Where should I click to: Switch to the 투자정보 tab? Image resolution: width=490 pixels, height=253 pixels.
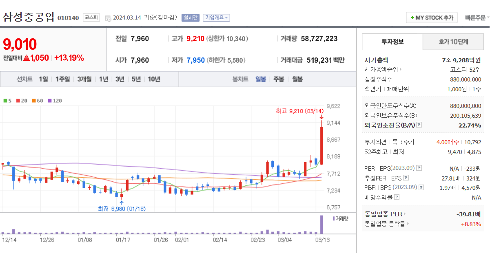point(392,42)
